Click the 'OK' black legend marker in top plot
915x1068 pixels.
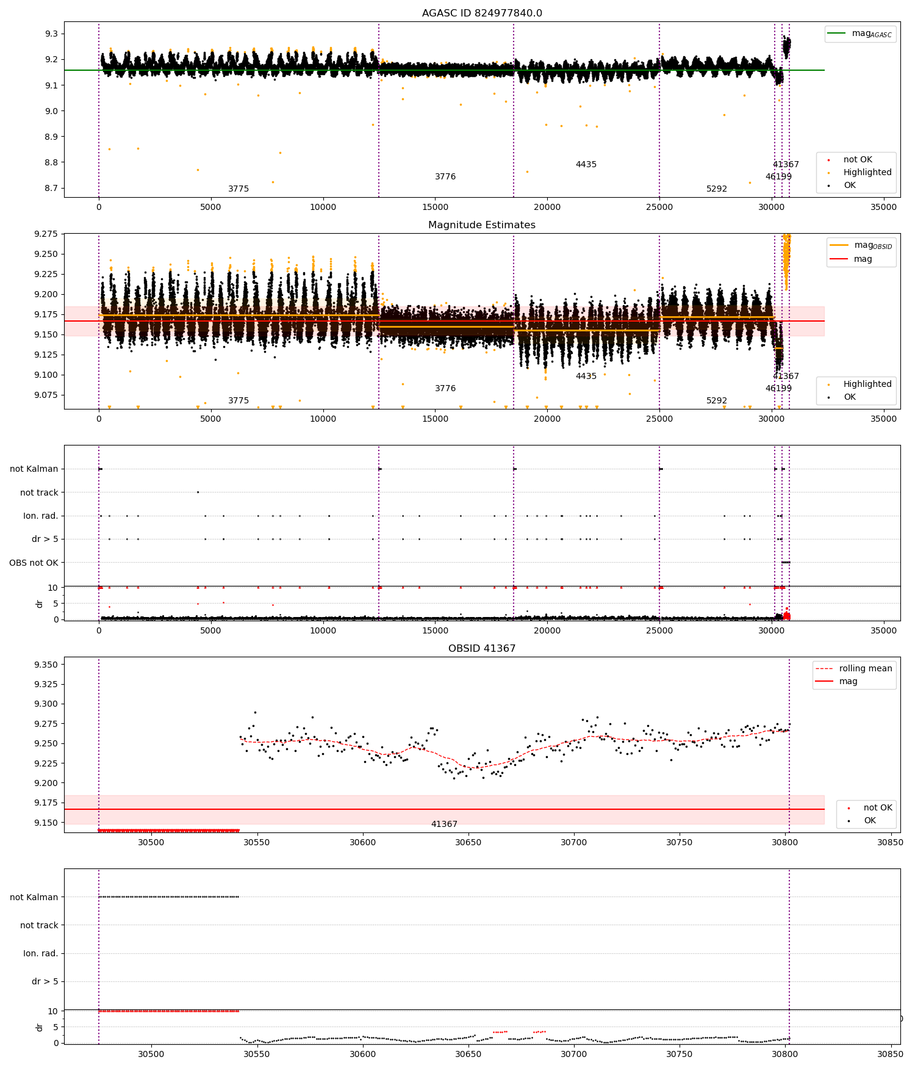tap(828, 186)
